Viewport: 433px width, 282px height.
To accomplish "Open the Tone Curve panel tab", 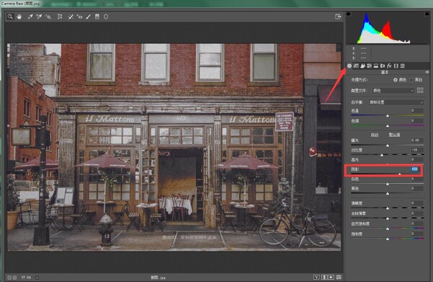I will click(x=356, y=66).
